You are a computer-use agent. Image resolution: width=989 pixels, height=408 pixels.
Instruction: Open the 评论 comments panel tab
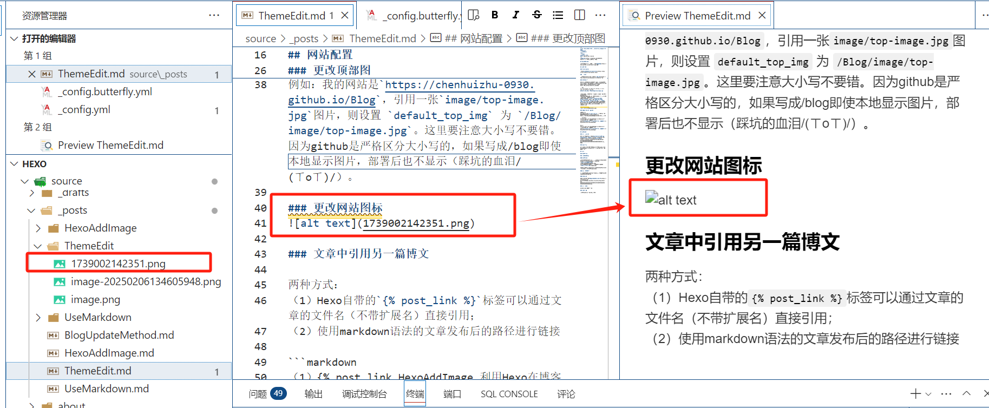(x=566, y=394)
